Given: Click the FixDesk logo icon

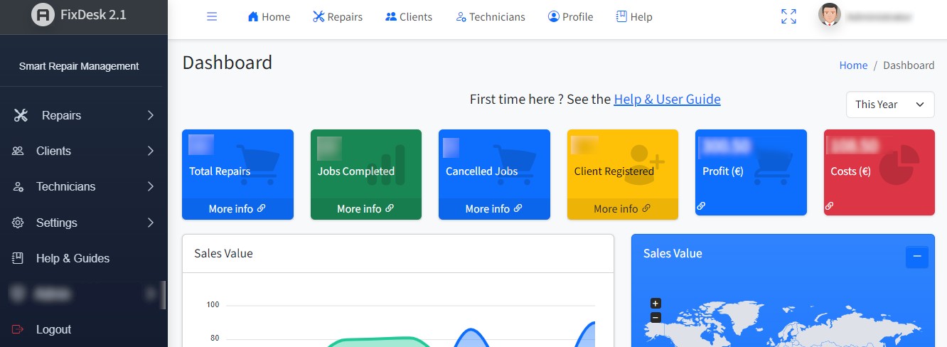Looking at the screenshot, I should (43, 15).
